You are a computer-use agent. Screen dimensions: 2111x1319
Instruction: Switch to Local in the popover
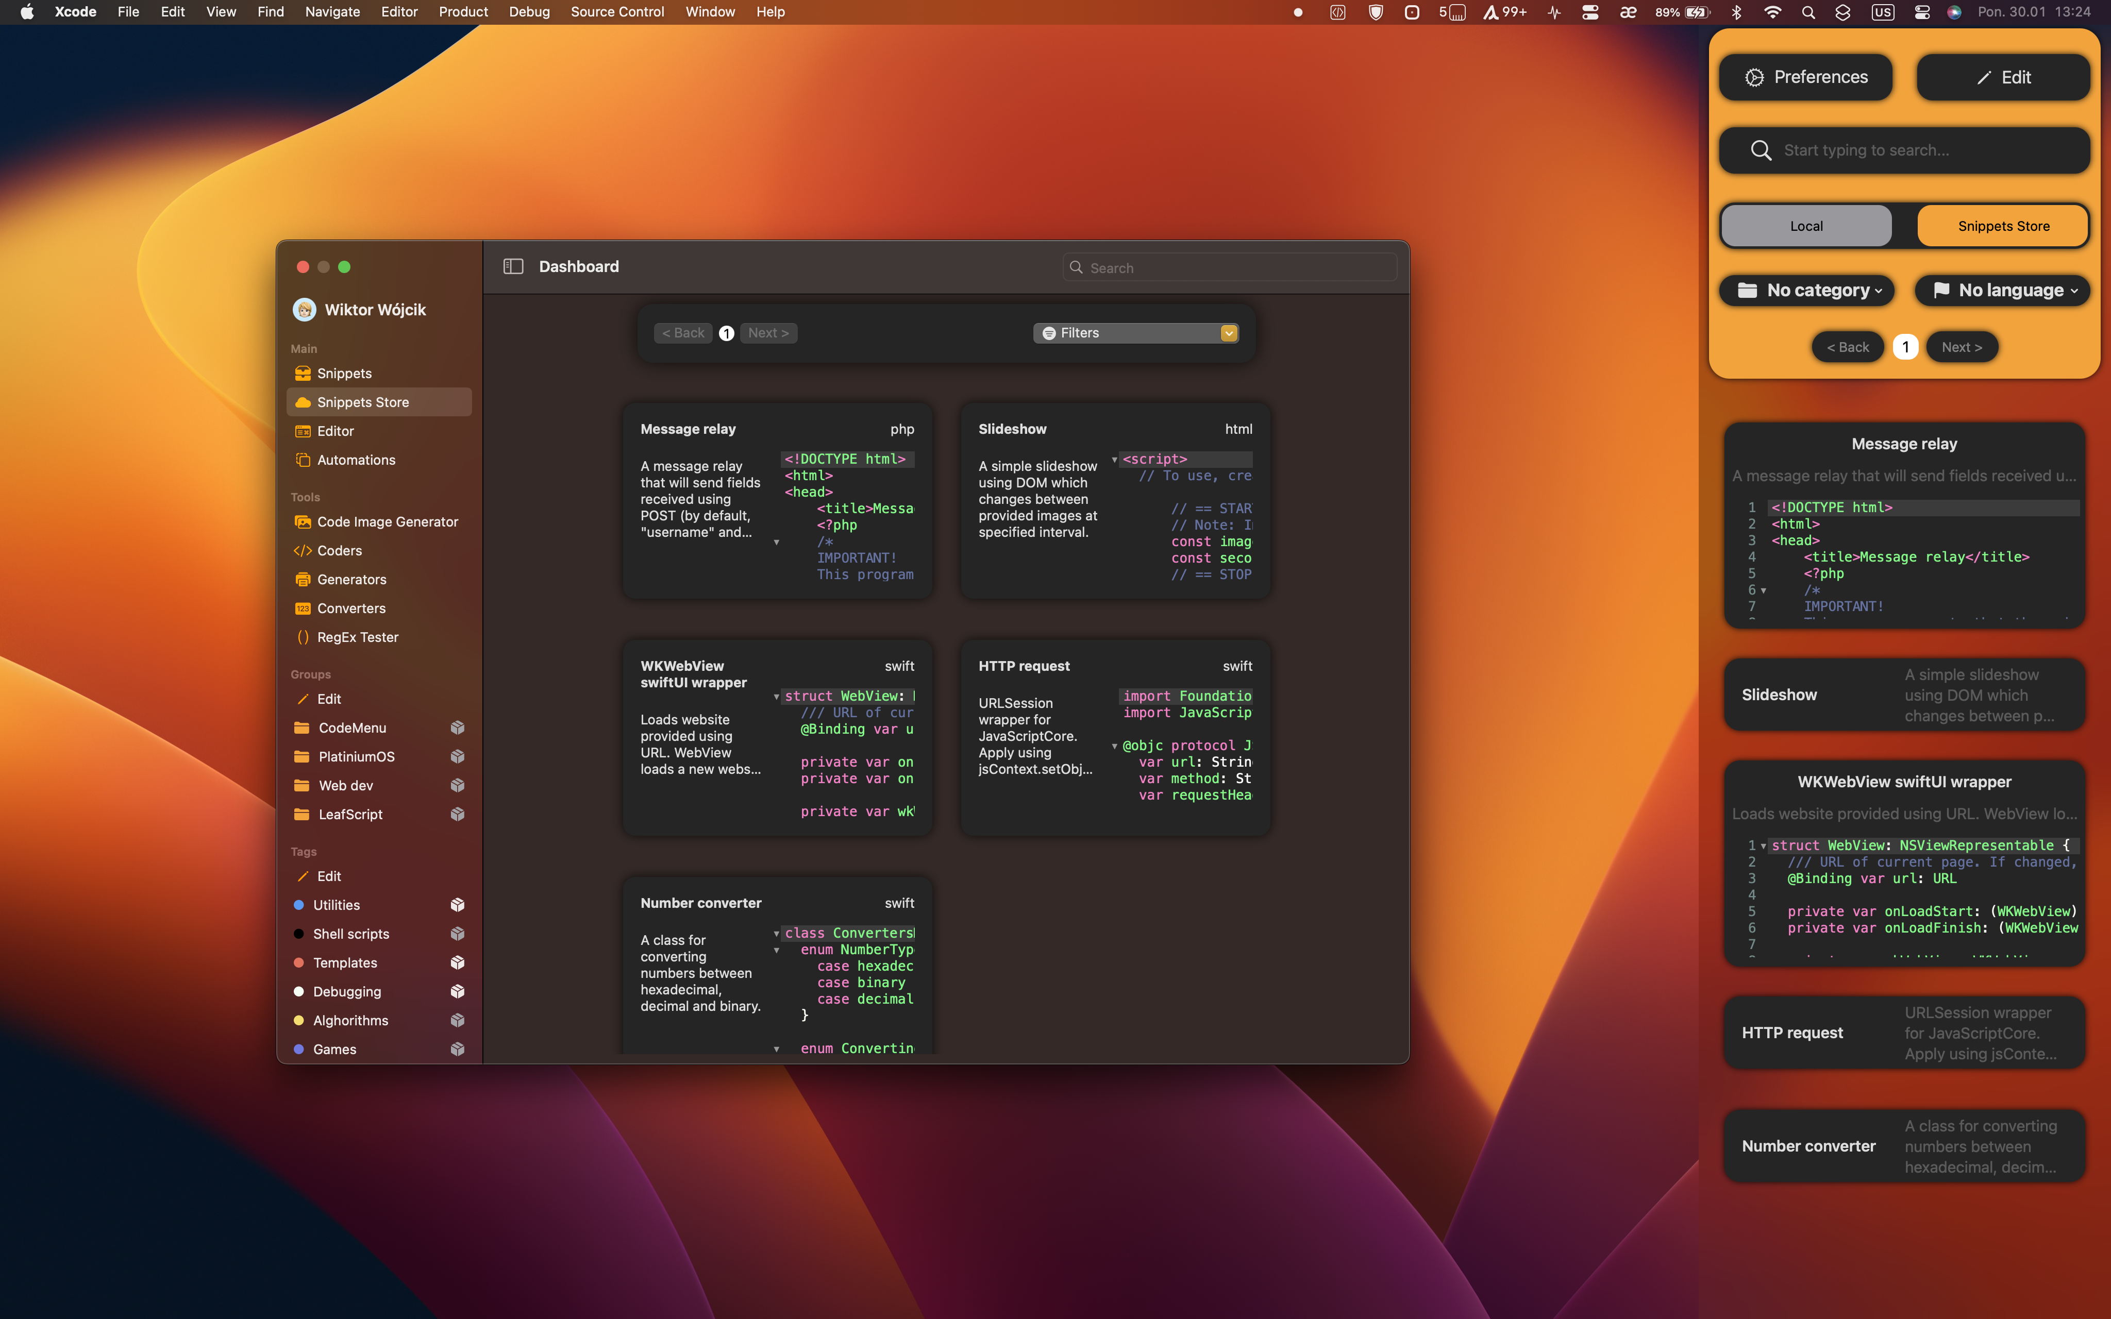pyautogui.click(x=1806, y=225)
